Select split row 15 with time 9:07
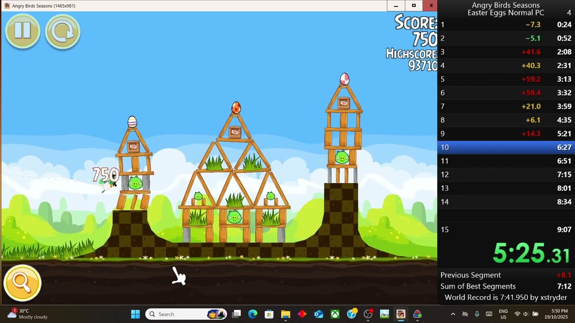The image size is (575, 323). click(x=506, y=229)
